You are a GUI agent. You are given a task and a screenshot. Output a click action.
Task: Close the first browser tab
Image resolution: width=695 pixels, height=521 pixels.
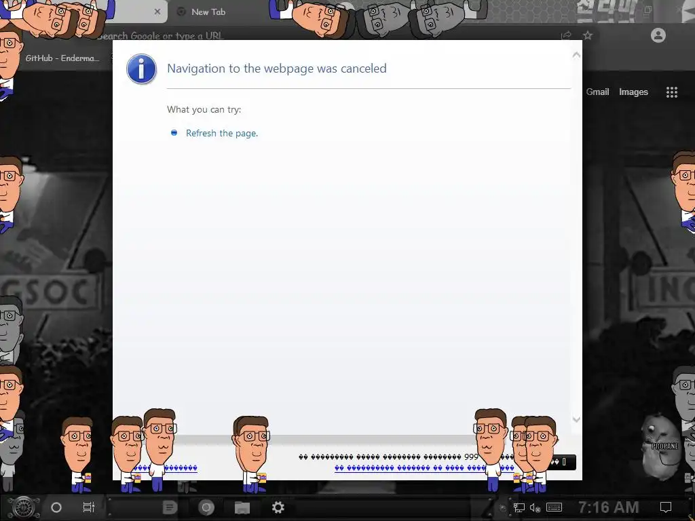point(157,12)
